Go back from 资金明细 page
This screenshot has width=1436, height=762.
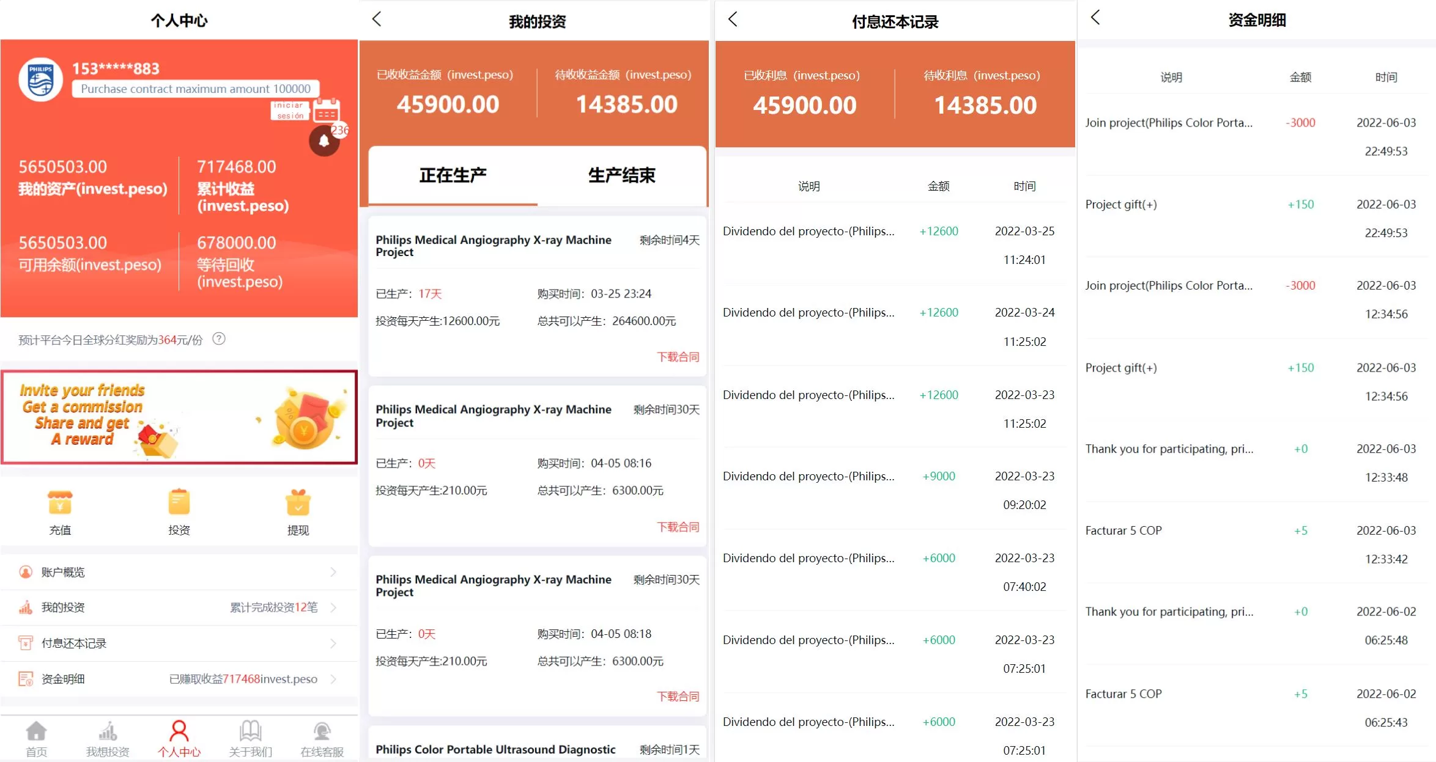[1095, 18]
